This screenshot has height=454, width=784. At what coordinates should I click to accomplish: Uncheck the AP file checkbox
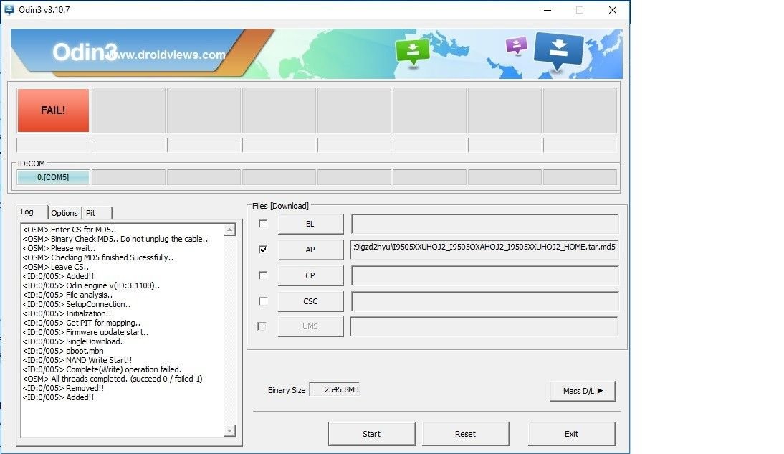point(263,250)
